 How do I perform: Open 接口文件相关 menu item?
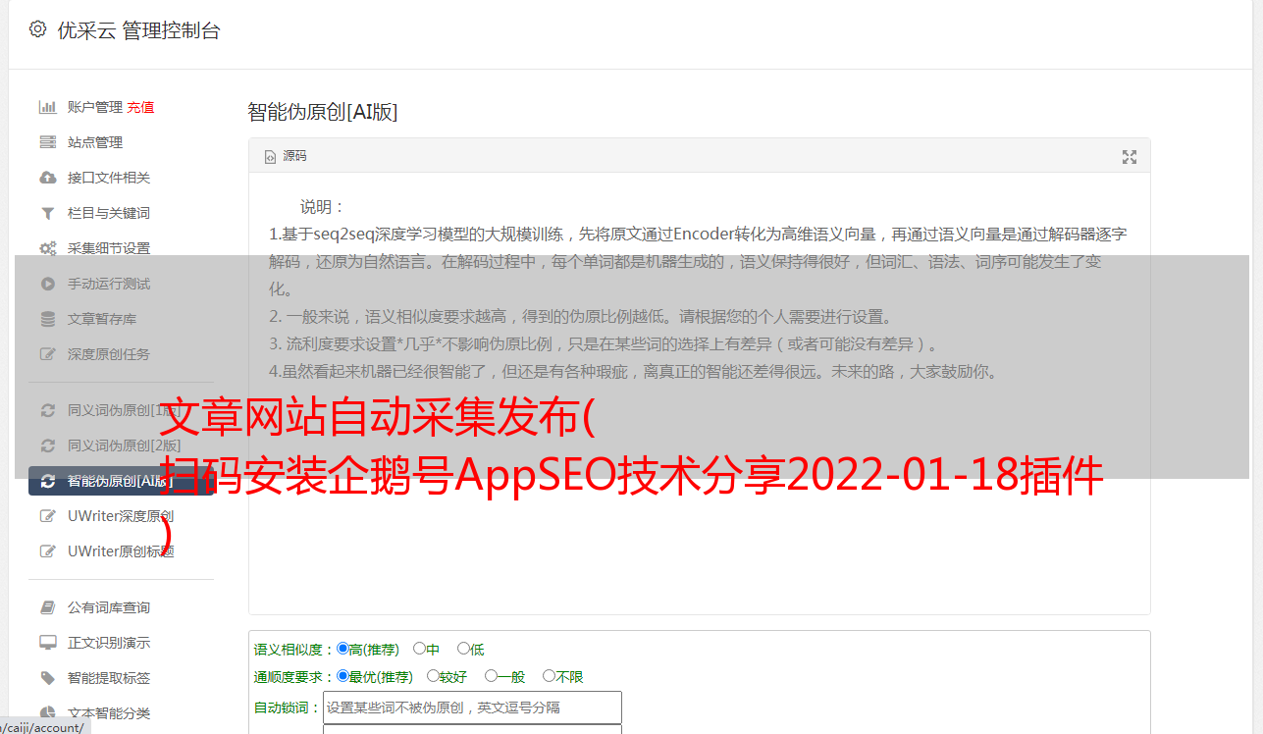click(x=109, y=178)
